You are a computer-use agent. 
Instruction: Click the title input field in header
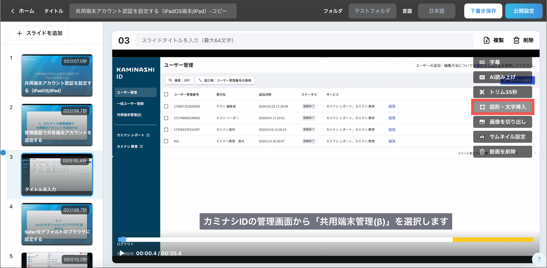(x=153, y=11)
